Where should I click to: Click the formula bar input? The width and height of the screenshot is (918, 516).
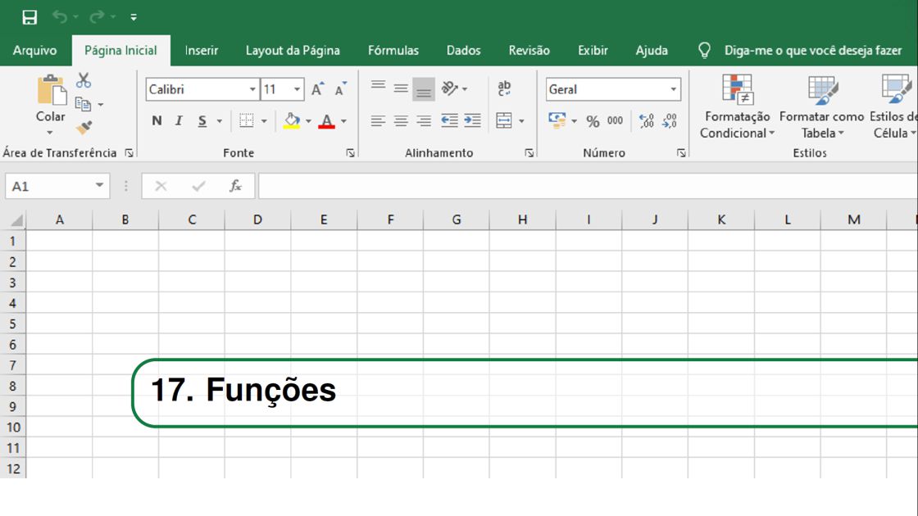(588, 187)
